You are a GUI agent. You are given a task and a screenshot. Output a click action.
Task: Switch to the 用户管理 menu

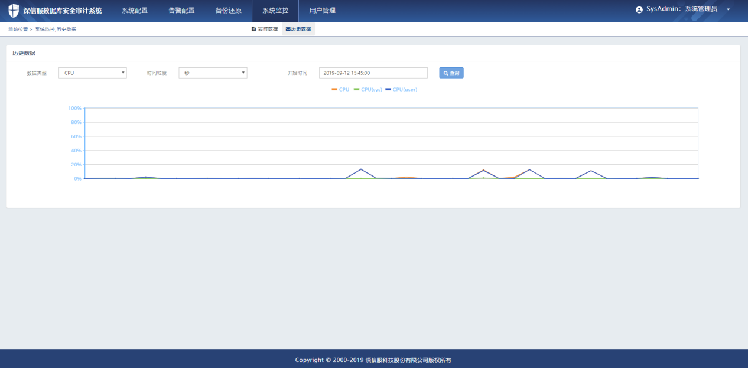point(322,11)
